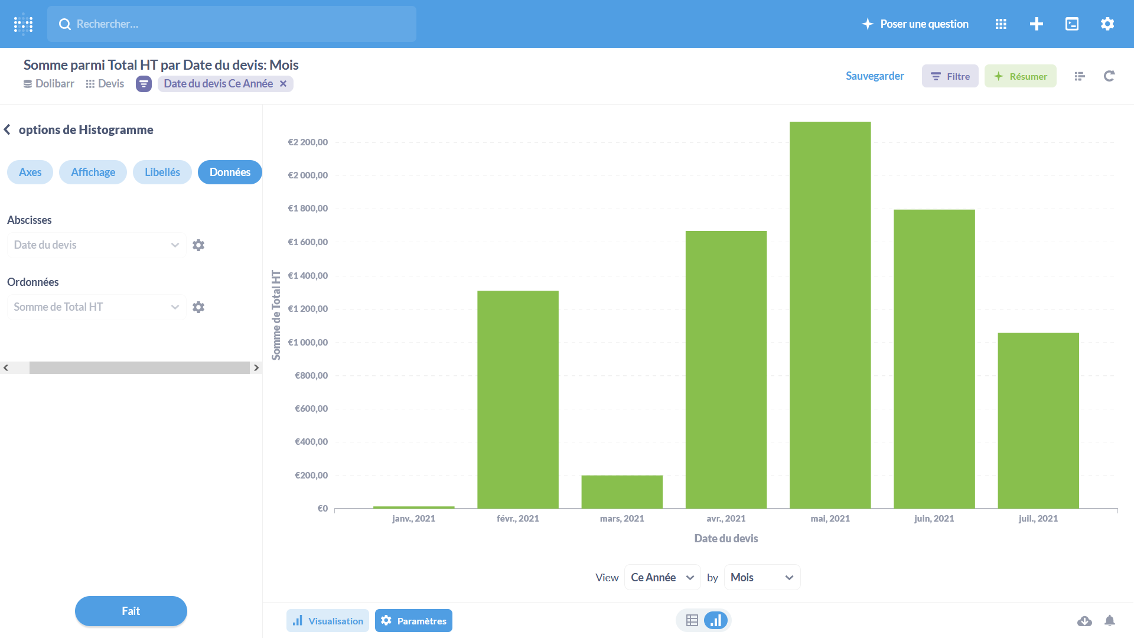Expand the Mois grouping dropdown
This screenshot has width=1134, height=638.
pos(761,577)
